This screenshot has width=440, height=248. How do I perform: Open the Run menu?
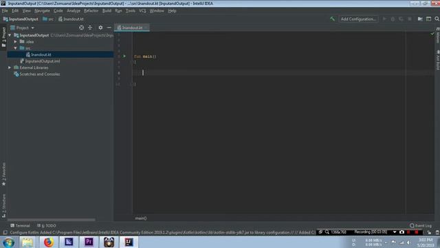[x=118, y=11]
